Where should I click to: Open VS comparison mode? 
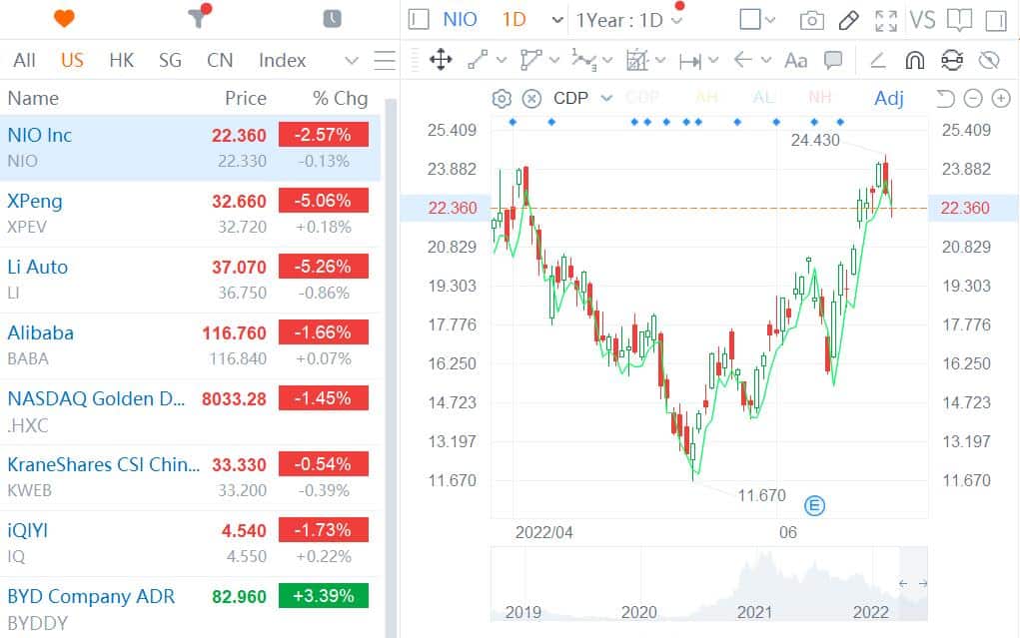coord(924,19)
